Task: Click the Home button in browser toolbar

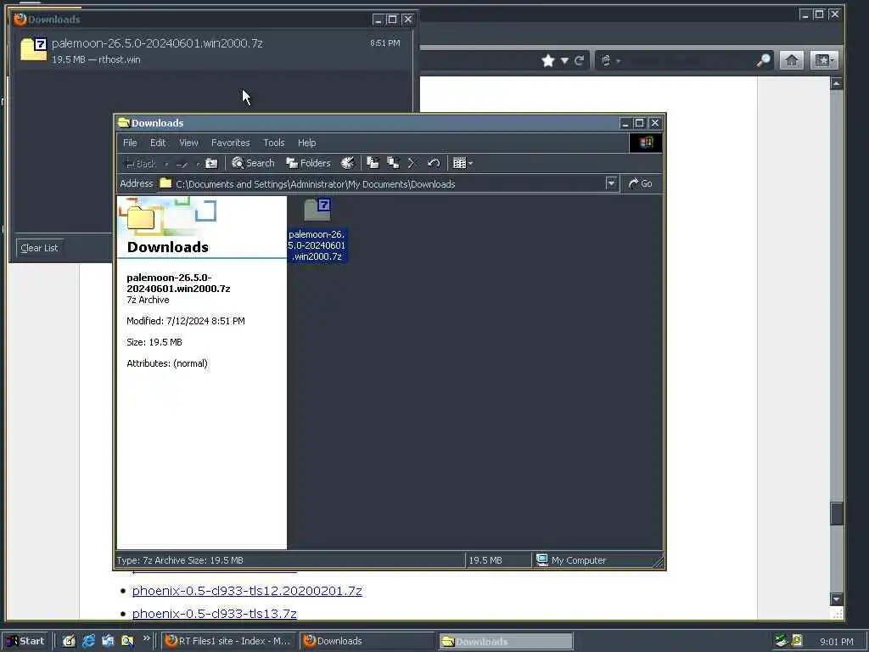Action: click(792, 60)
